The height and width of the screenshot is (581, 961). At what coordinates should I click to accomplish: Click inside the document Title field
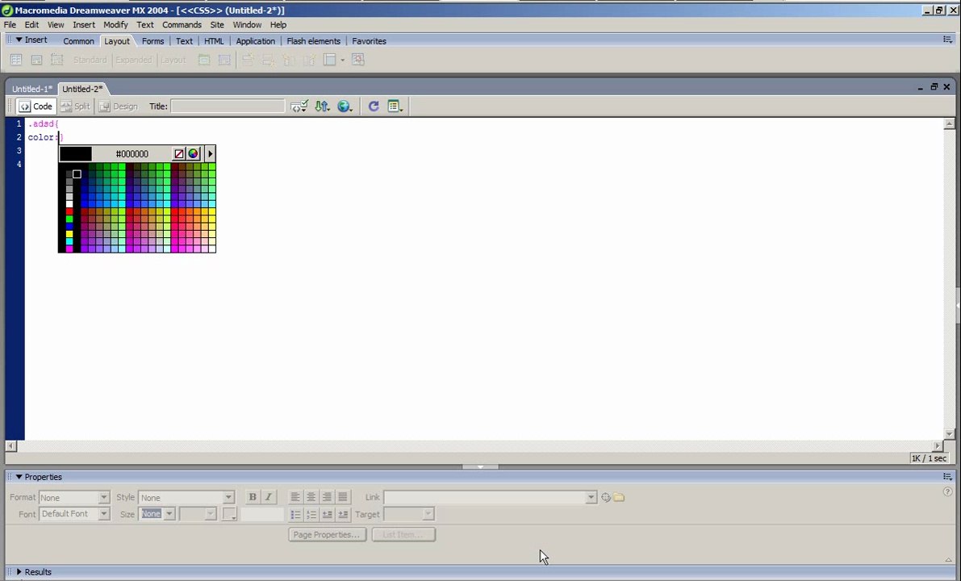click(x=228, y=106)
